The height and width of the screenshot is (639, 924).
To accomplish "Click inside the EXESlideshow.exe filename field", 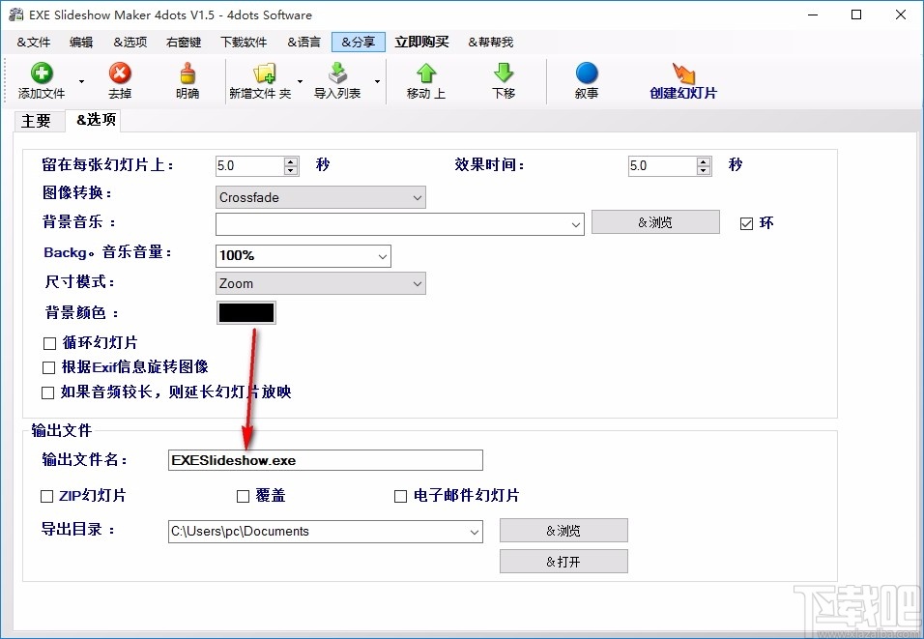I will 324,460.
